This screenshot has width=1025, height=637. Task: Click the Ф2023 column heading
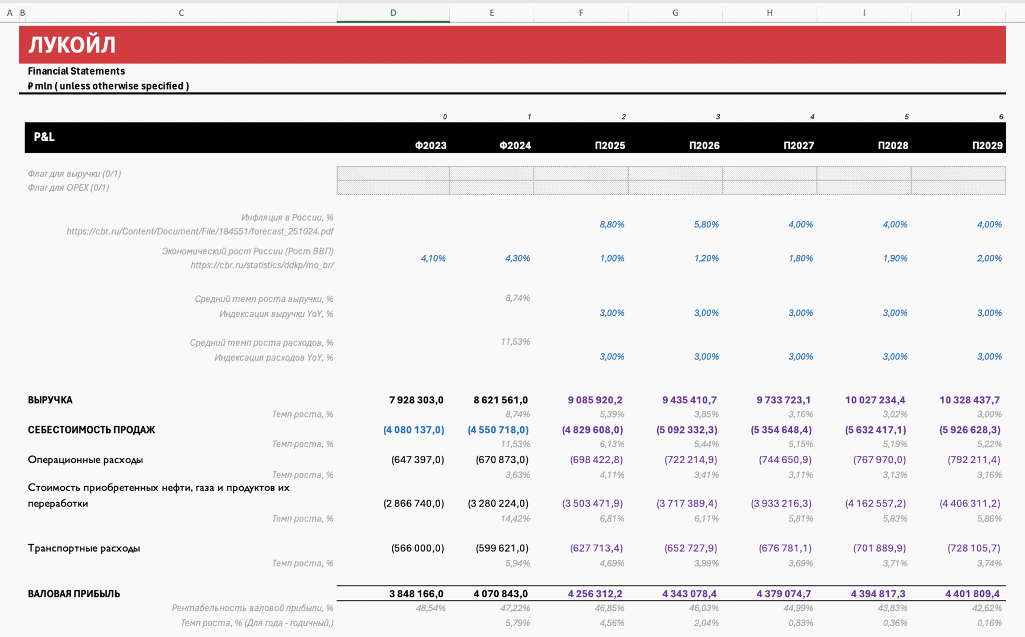click(430, 145)
